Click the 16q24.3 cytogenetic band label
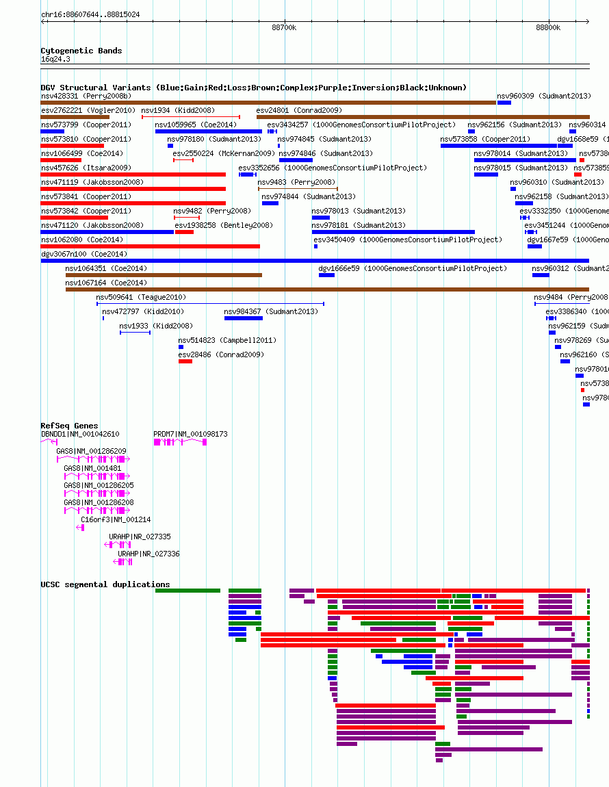The image size is (609, 787). point(55,60)
